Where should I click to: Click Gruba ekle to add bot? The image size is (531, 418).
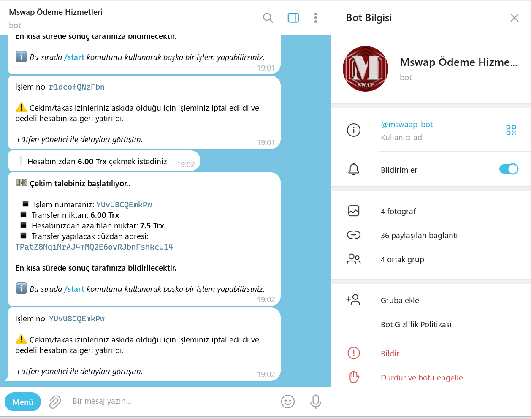(x=400, y=300)
